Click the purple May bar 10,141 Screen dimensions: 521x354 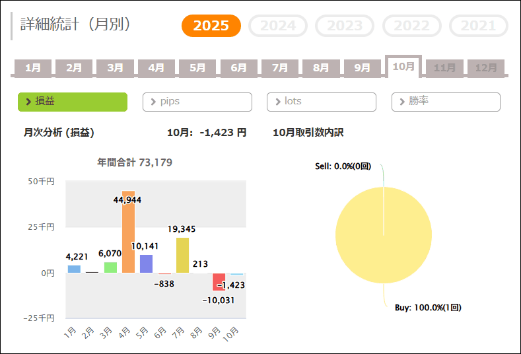pyautogui.click(x=147, y=264)
